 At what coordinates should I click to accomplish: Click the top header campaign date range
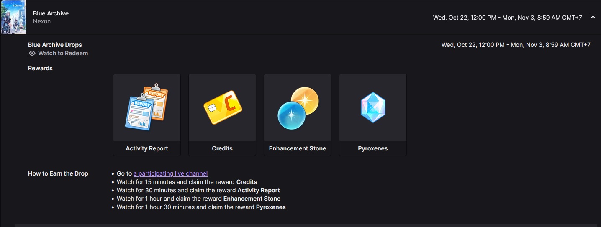[x=507, y=18]
